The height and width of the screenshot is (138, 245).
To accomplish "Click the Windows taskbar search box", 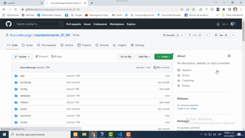I will 39,135.
